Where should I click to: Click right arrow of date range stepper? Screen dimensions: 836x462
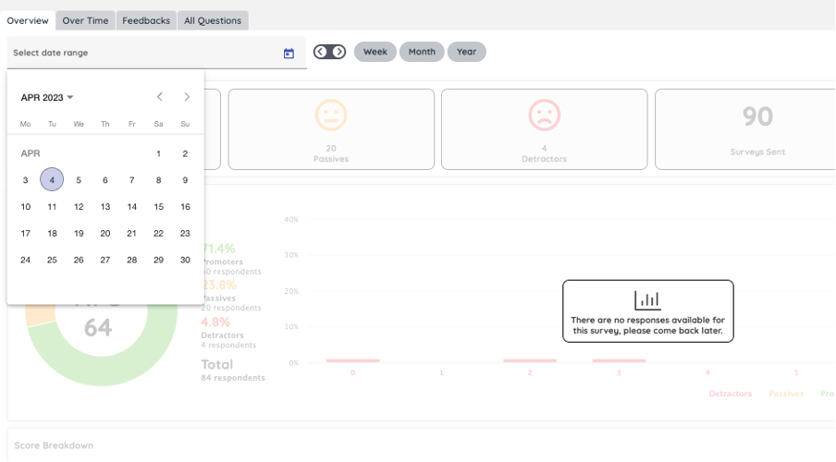point(338,52)
